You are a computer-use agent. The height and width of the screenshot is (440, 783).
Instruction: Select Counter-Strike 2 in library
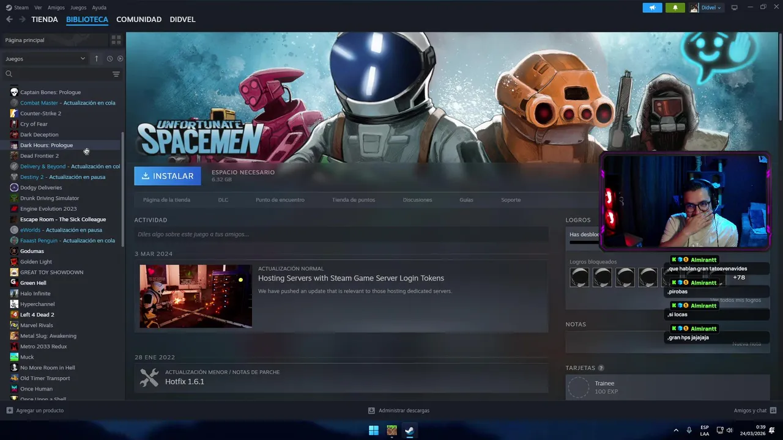coord(40,114)
